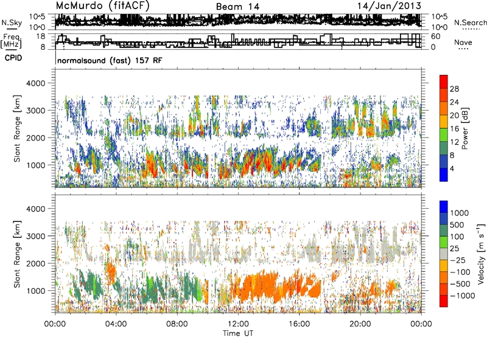Click the 04:00 time tick label
The width and height of the screenshot is (487, 337).
116,324
